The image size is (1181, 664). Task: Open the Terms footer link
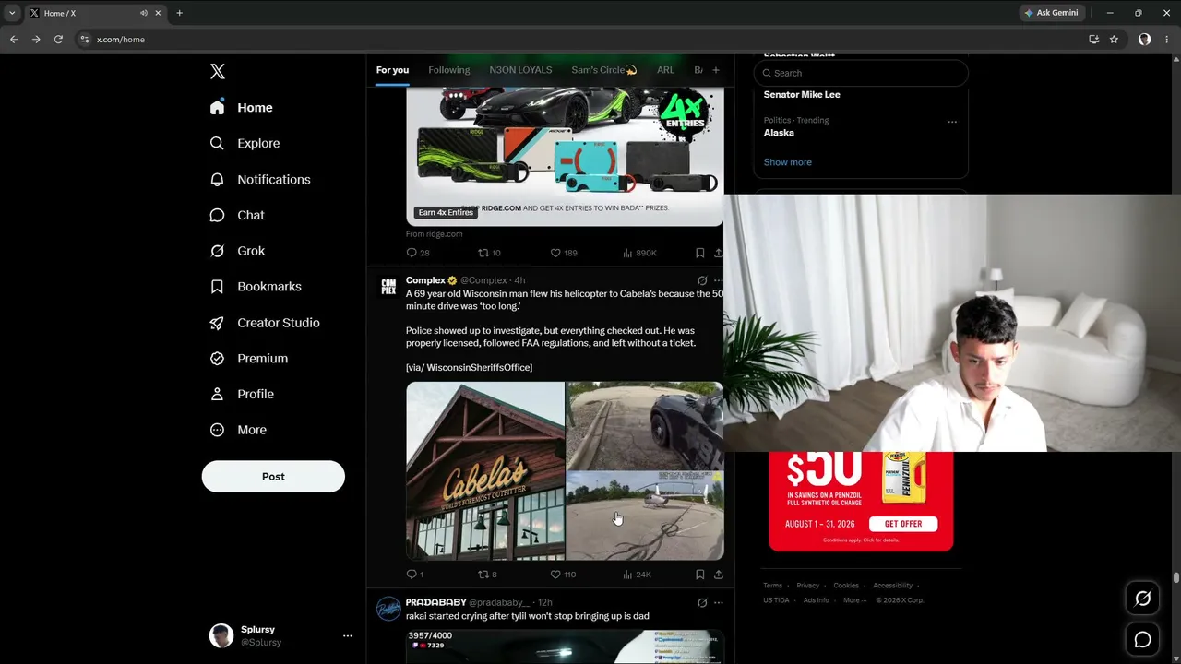[772, 586]
